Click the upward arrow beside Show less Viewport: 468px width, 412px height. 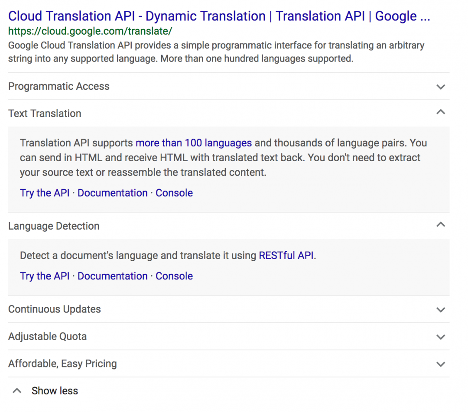16,389
